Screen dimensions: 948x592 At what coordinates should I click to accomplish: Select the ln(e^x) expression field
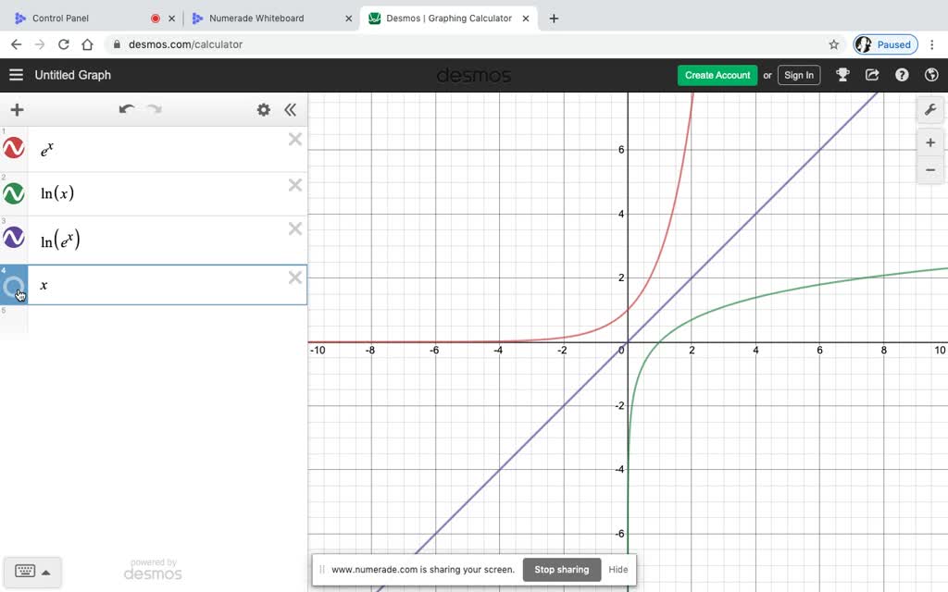[x=167, y=240]
